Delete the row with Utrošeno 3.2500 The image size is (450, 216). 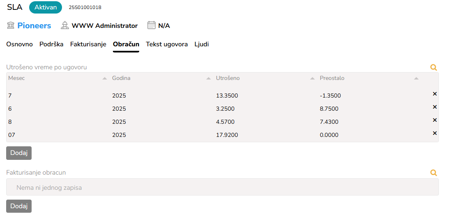coord(435,107)
